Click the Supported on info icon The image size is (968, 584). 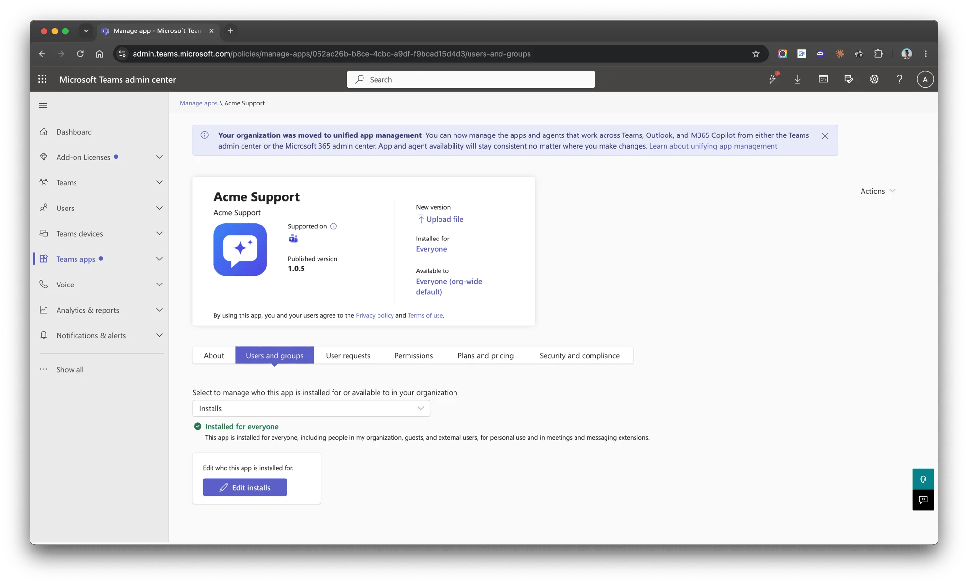point(333,226)
